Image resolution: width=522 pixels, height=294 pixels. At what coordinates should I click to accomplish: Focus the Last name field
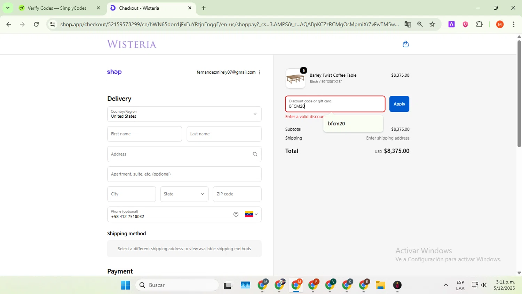[224, 134]
